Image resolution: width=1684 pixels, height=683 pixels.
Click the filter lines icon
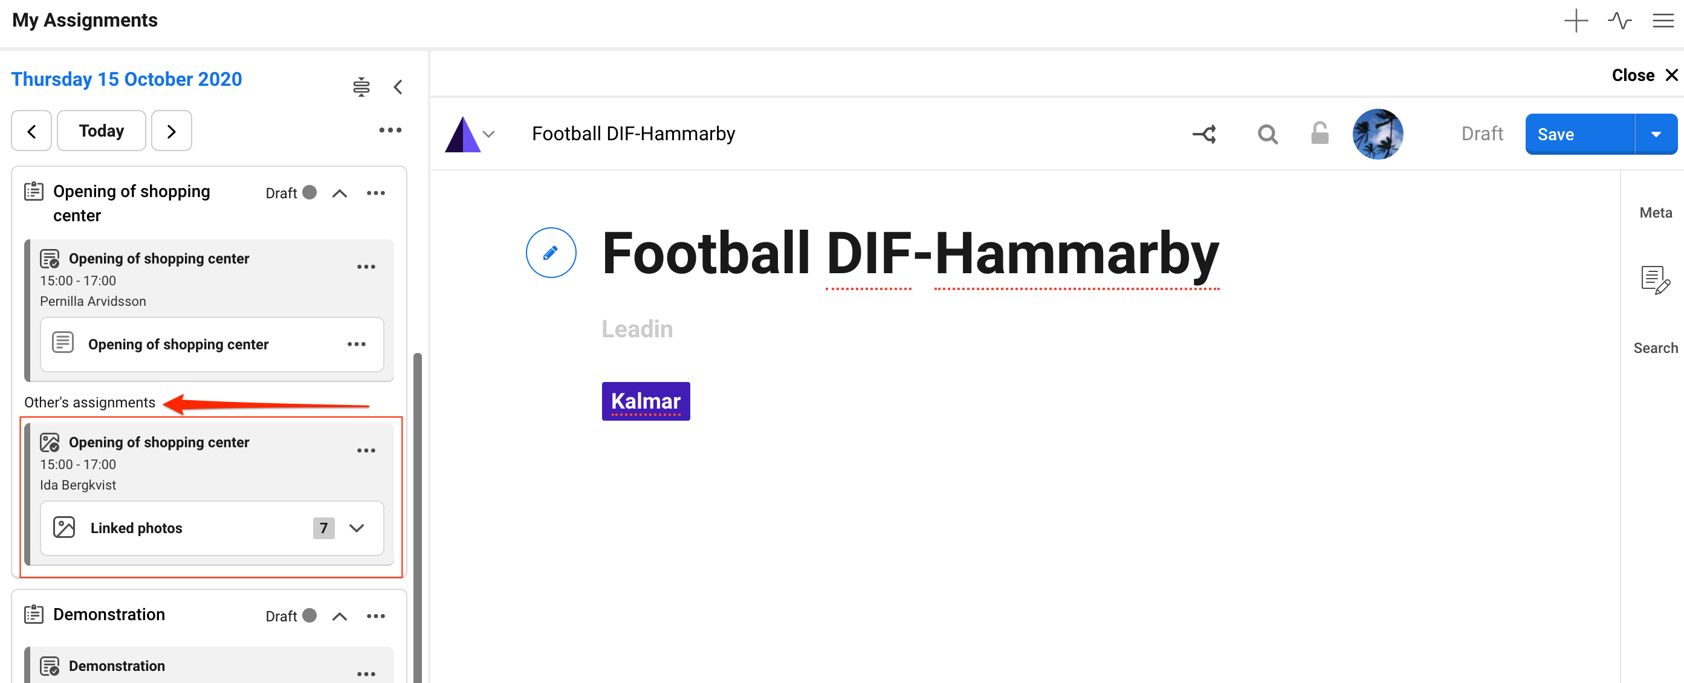click(361, 87)
